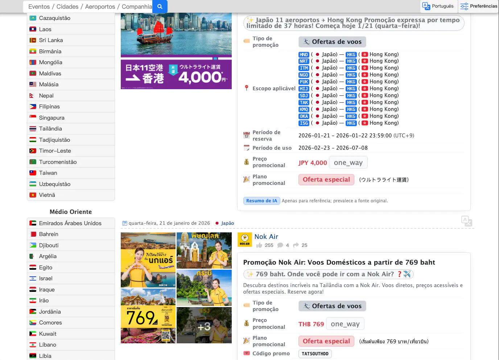Screen dimensions: 499x360
Task: Choose Jordânia from the Médio Oriente list
Action: click(71, 312)
